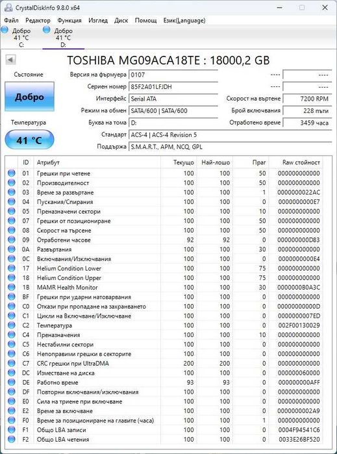This screenshot has width=337, height=454.
Task: Click status orb for attribute 01 Грешки при четене
Action: click(11, 173)
